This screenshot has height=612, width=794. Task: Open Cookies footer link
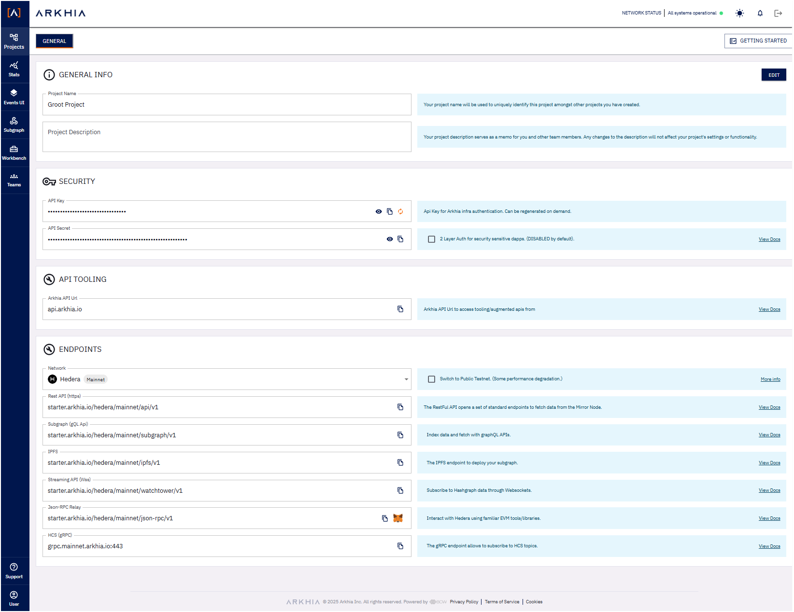point(534,602)
